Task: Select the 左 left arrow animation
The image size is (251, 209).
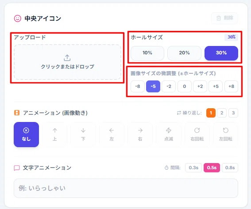Action: (112, 134)
